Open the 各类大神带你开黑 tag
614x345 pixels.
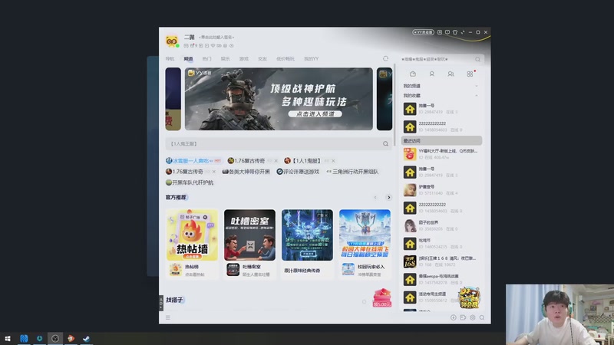(x=246, y=172)
